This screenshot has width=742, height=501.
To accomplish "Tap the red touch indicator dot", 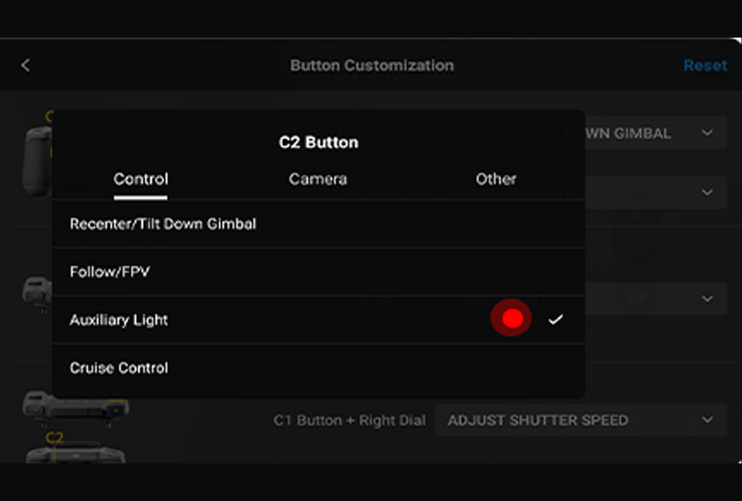I will point(512,318).
